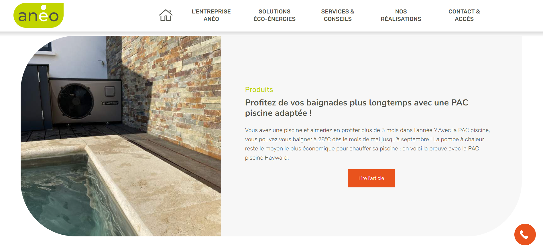The width and height of the screenshot is (543, 251).
Task: Click the article summary paragraph
Action: pos(367,144)
